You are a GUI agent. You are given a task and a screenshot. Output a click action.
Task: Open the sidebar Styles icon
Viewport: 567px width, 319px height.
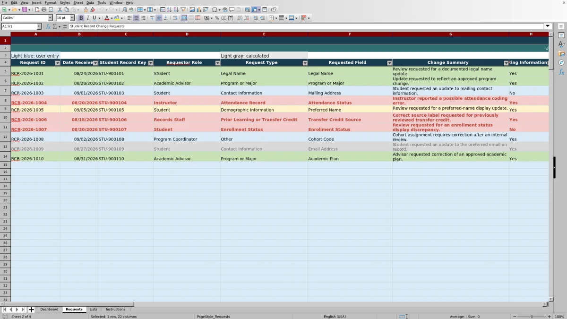pyautogui.click(x=561, y=44)
